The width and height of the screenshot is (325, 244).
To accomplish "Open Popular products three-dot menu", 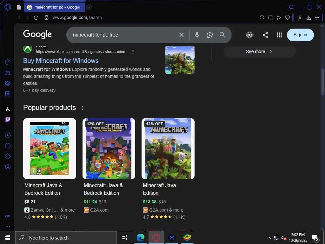I will [x=83, y=108].
